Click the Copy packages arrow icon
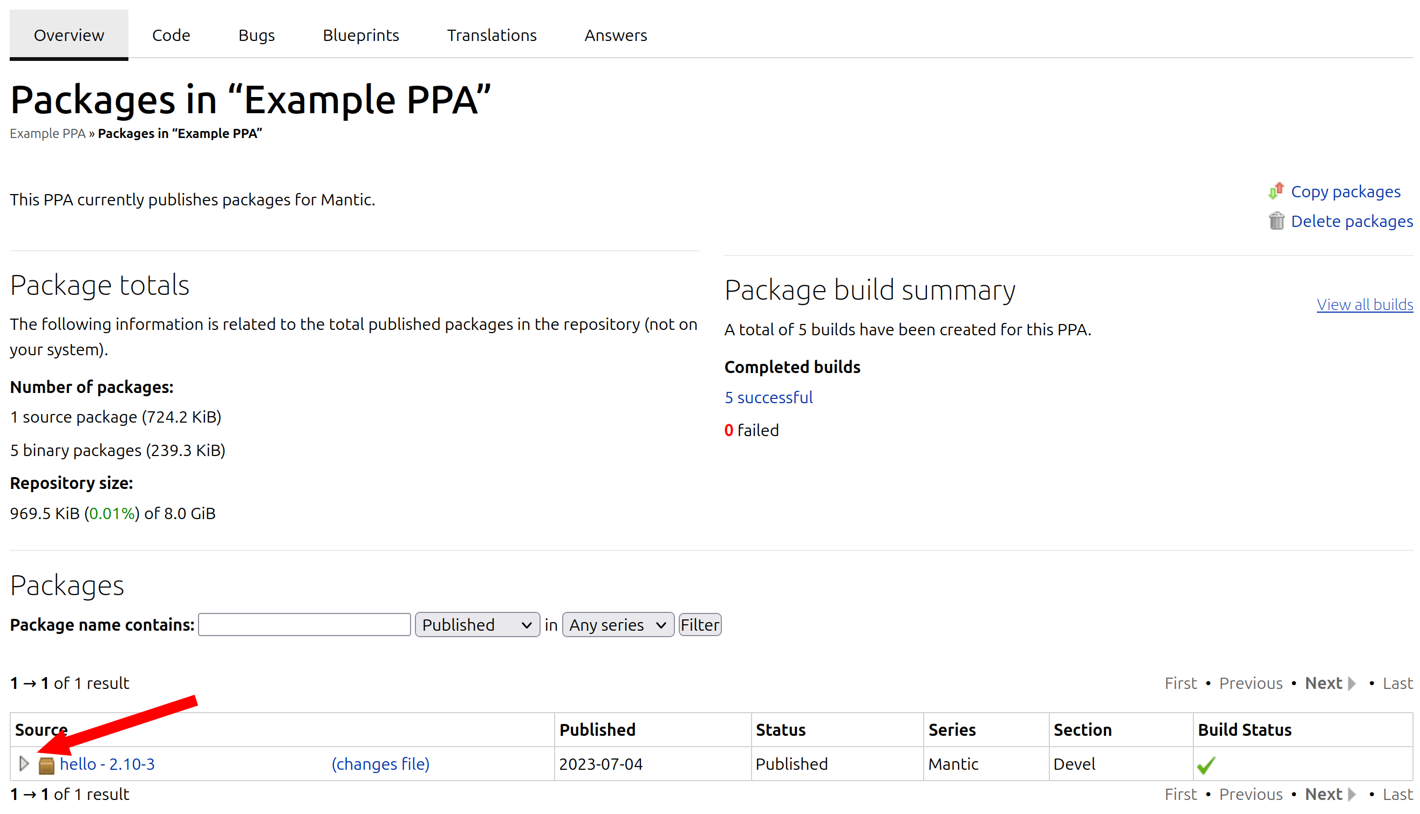The height and width of the screenshot is (814, 1420). point(1275,191)
